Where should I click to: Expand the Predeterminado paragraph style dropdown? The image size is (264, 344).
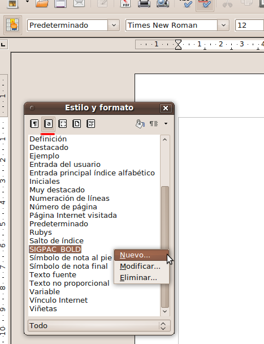click(114, 25)
